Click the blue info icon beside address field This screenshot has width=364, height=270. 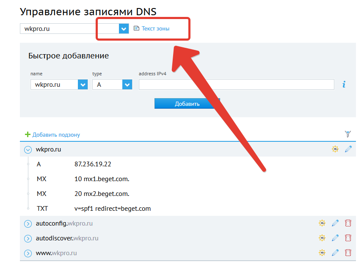pos(344,85)
